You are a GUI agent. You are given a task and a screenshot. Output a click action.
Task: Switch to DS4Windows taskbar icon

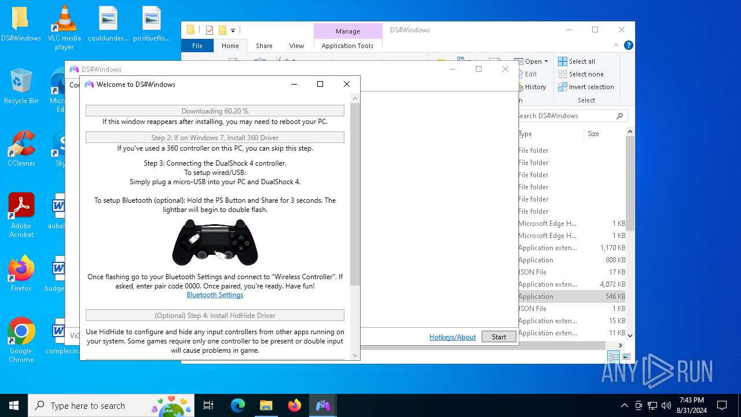(x=322, y=405)
